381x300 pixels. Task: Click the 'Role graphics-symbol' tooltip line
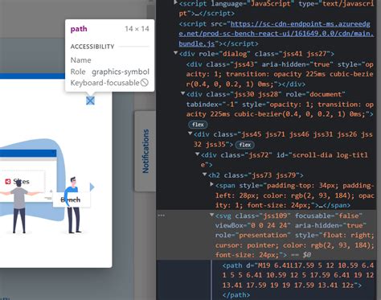click(x=110, y=72)
